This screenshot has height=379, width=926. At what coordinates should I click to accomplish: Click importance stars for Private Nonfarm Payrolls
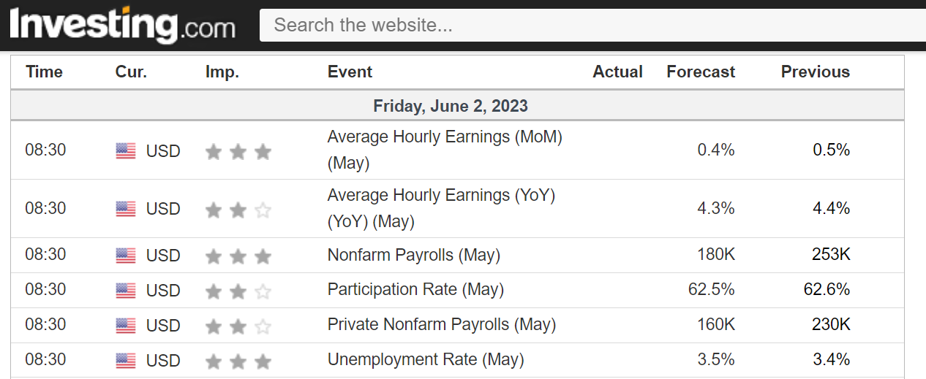[x=238, y=326]
